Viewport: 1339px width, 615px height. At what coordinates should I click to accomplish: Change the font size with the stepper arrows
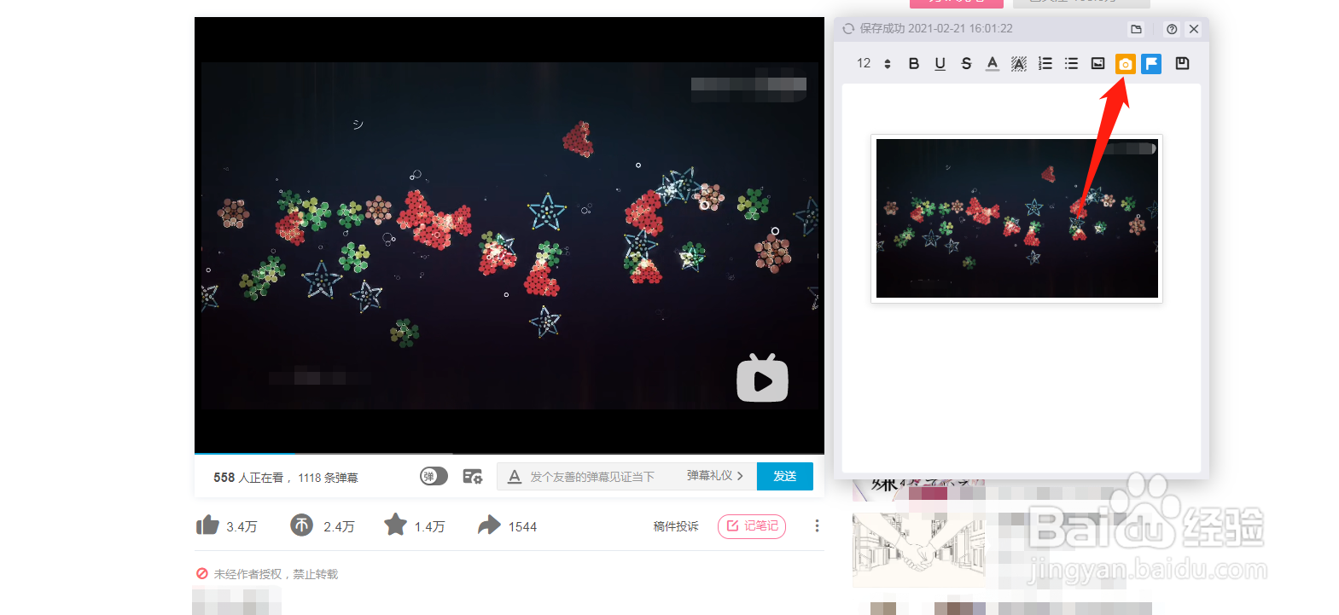click(888, 64)
